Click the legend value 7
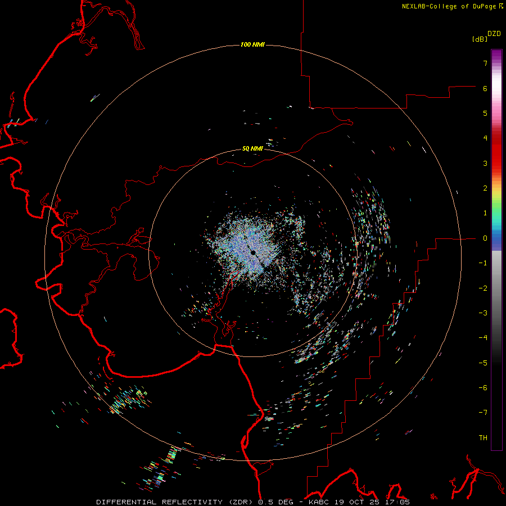Viewport: 506px width, 506px height. click(x=485, y=63)
